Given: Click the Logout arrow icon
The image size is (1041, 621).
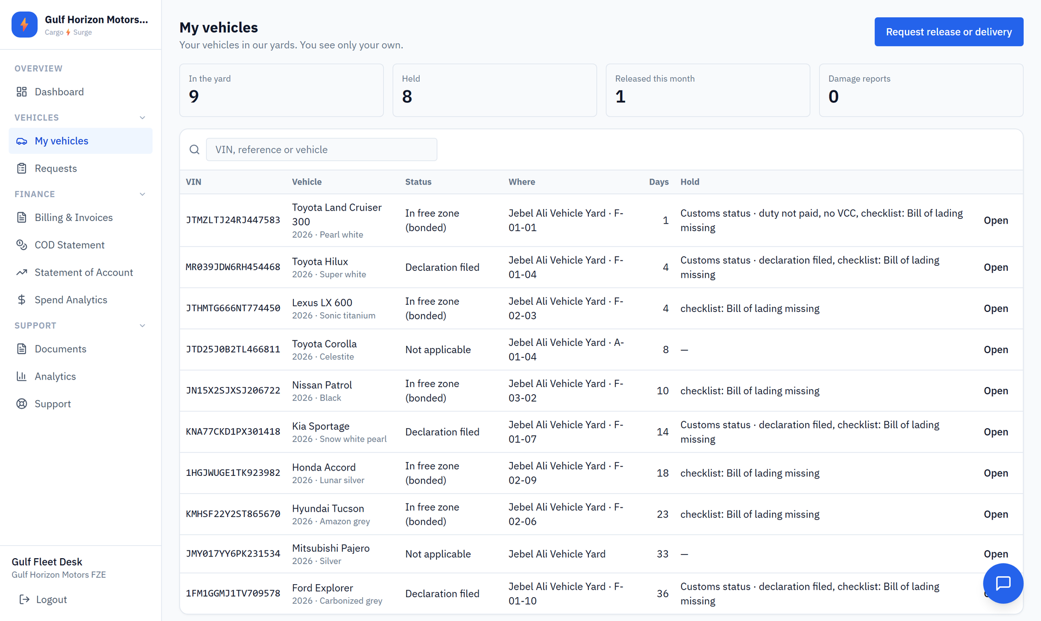Looking at the screenshot, I should click(24, 599).
